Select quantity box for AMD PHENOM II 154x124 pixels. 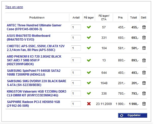click(76, 60)
